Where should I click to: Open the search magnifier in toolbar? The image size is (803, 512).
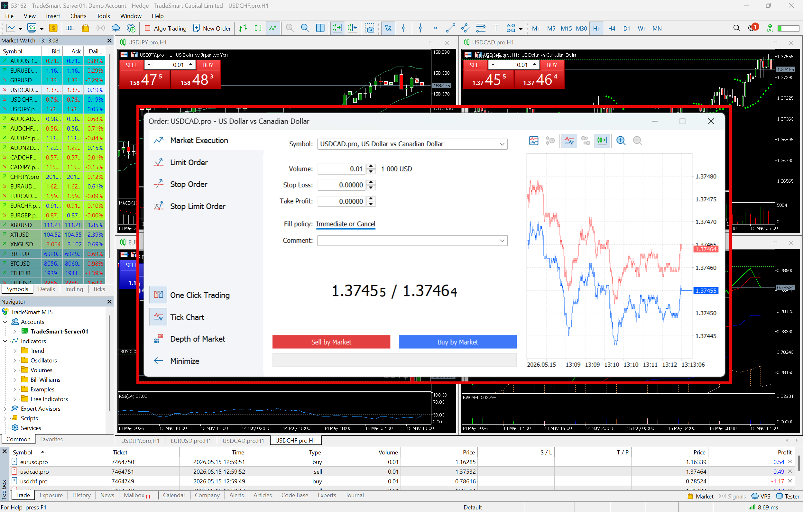pos(737,28)
